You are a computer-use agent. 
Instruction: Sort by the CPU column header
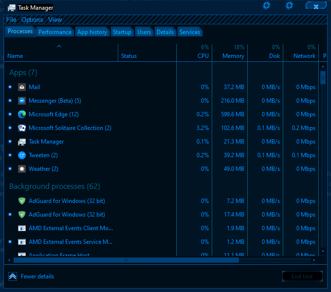(x=194, y=53)
